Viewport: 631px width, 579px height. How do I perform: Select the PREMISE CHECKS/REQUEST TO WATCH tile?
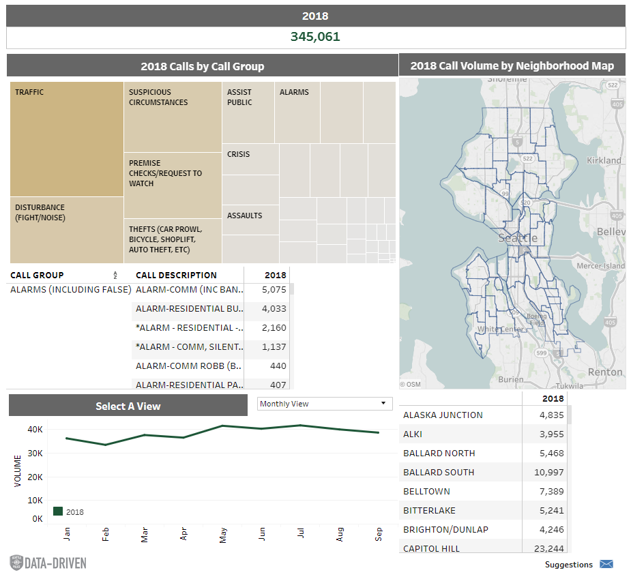[173, 185]
